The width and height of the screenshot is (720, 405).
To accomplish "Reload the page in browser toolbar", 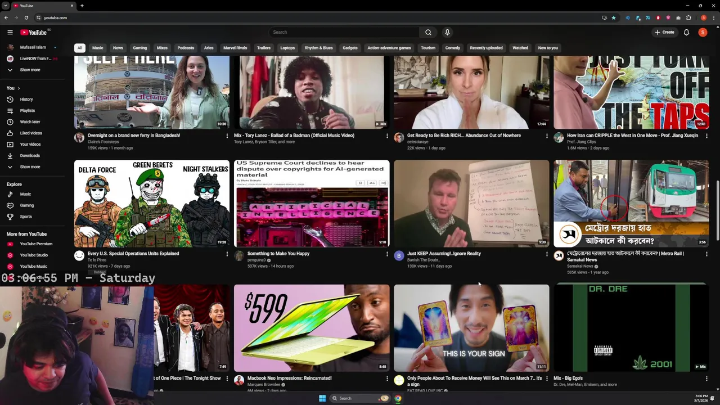I will (26, 17).
